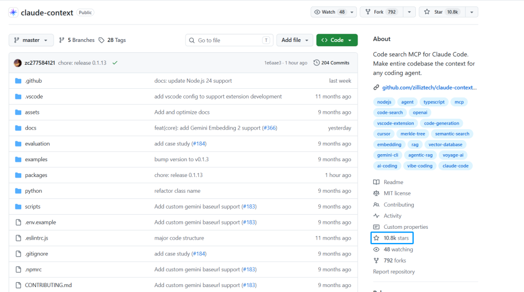The width and height of the screenshot is (524, 292).
Task: Click the link icon beside the repository URL
Action: [376, 87]
